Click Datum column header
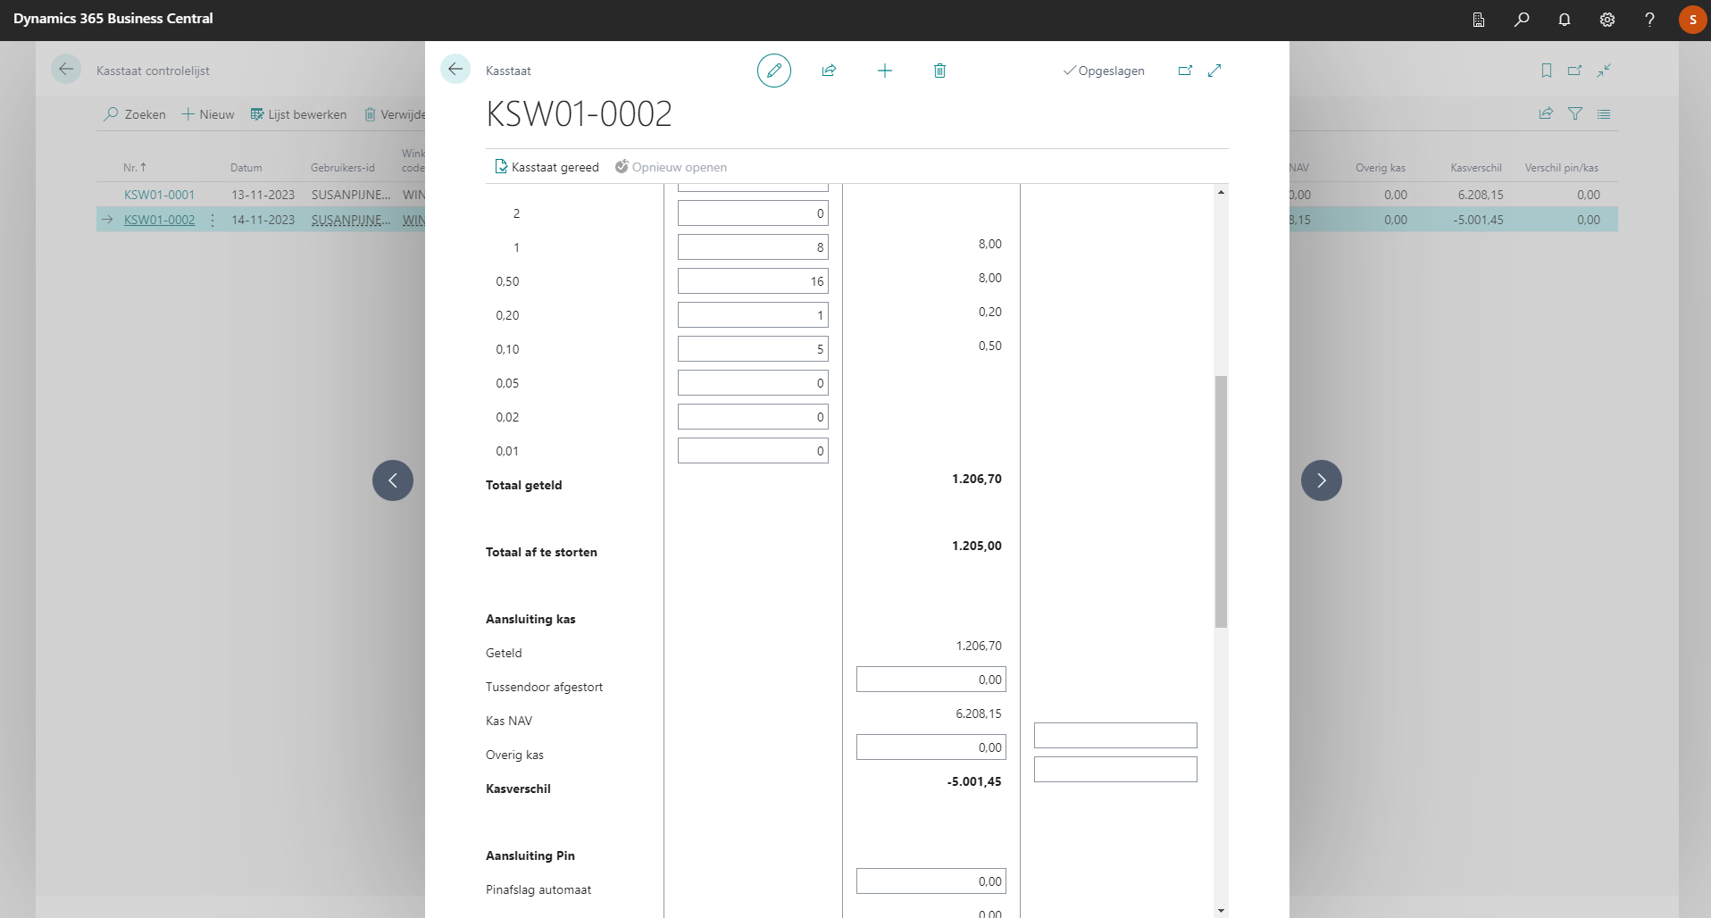 pyautogui.click(x=246, y=167)
